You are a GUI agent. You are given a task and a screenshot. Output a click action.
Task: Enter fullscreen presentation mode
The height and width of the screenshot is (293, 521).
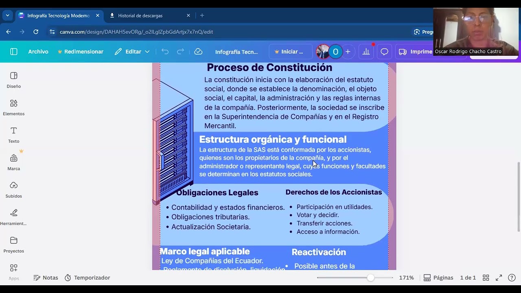point(499,278)
